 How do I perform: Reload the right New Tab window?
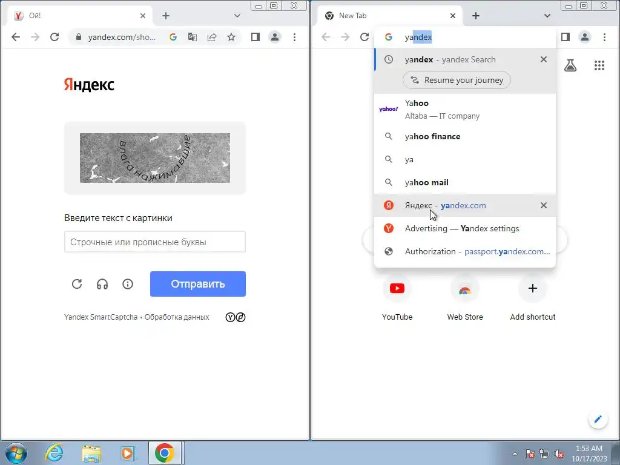(364, 37)
